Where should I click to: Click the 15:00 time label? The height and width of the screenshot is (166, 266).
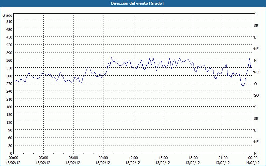(163, 158)
